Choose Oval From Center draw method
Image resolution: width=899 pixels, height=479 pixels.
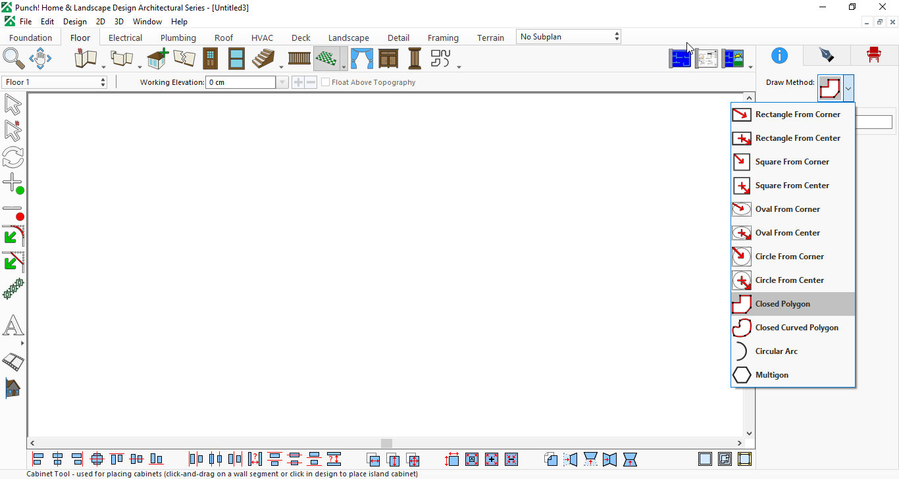click(793, 233)
